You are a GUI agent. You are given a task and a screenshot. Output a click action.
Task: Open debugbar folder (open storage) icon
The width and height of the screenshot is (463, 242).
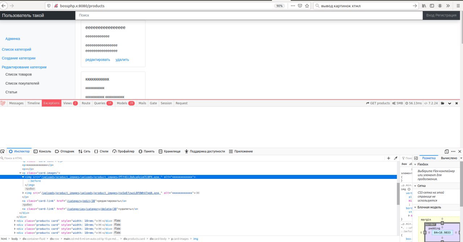(x=442, y=103)
